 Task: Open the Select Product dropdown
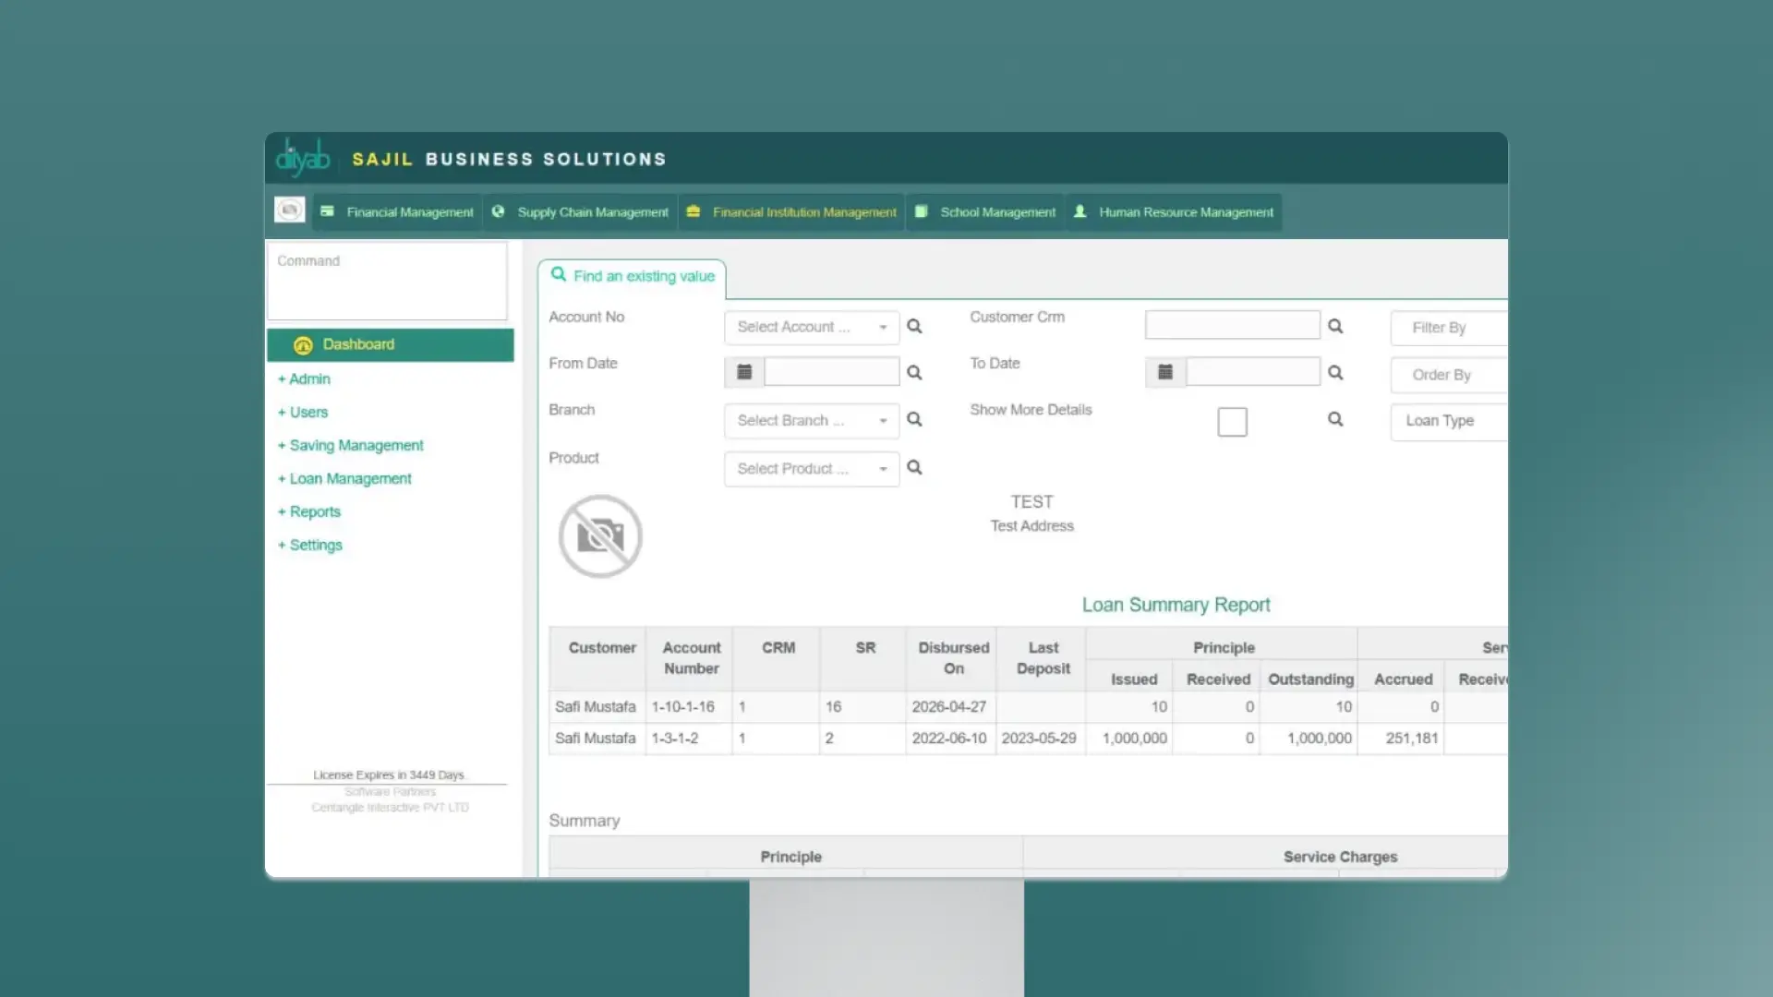click(x=812, y=469)
